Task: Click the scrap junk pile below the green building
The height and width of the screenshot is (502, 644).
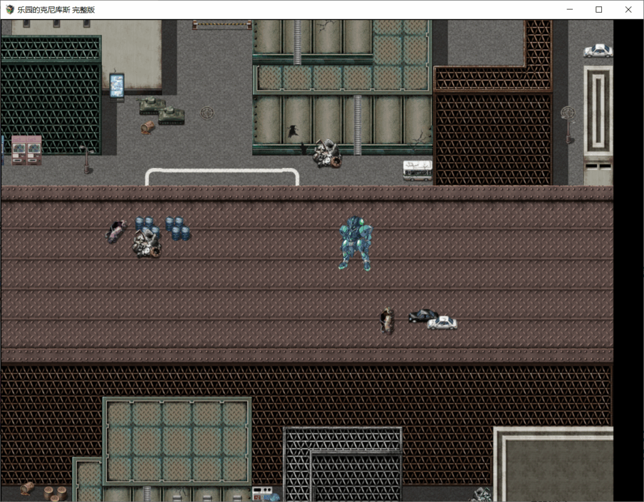Action: pos(326,153)
